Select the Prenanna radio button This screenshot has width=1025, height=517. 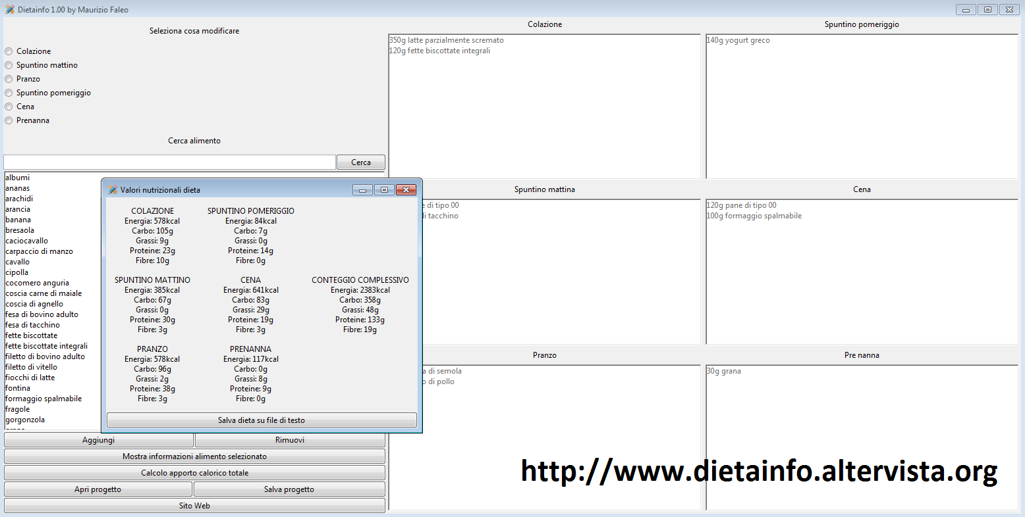click(9, 120)
